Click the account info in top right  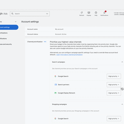119,14
